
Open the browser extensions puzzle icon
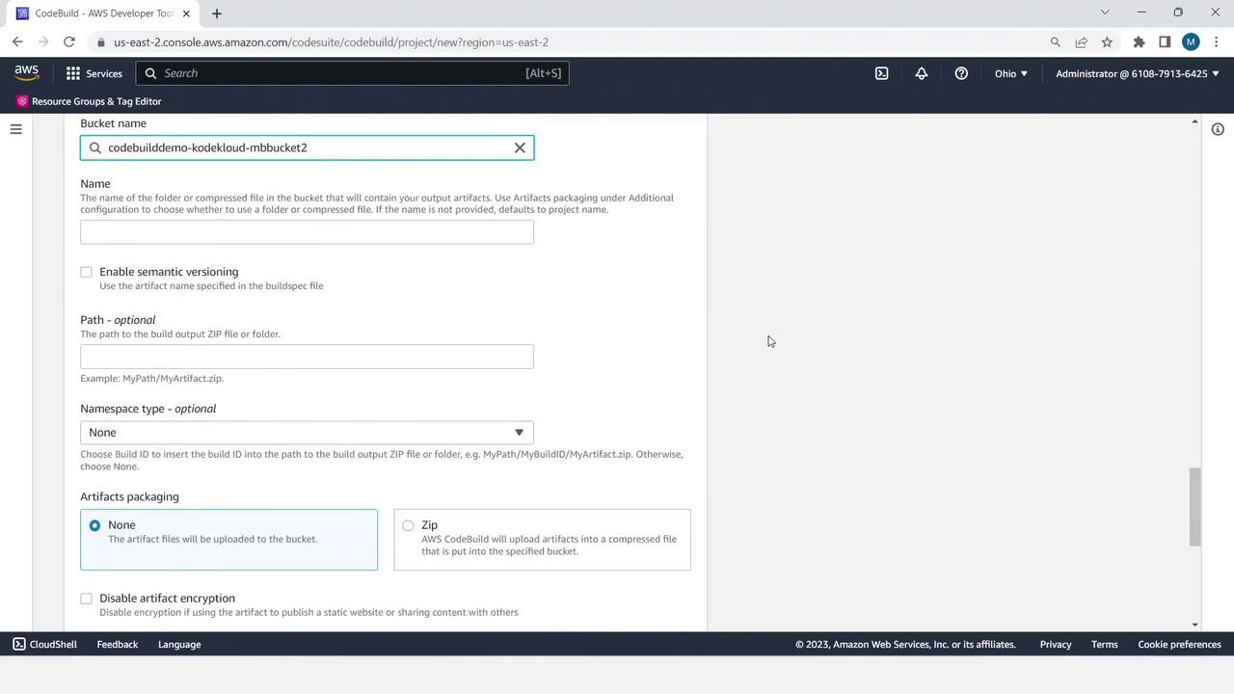point(1139,42)
